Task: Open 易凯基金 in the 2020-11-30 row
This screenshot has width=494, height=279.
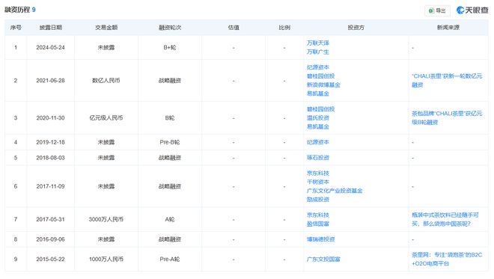Action: click(318, 126)
